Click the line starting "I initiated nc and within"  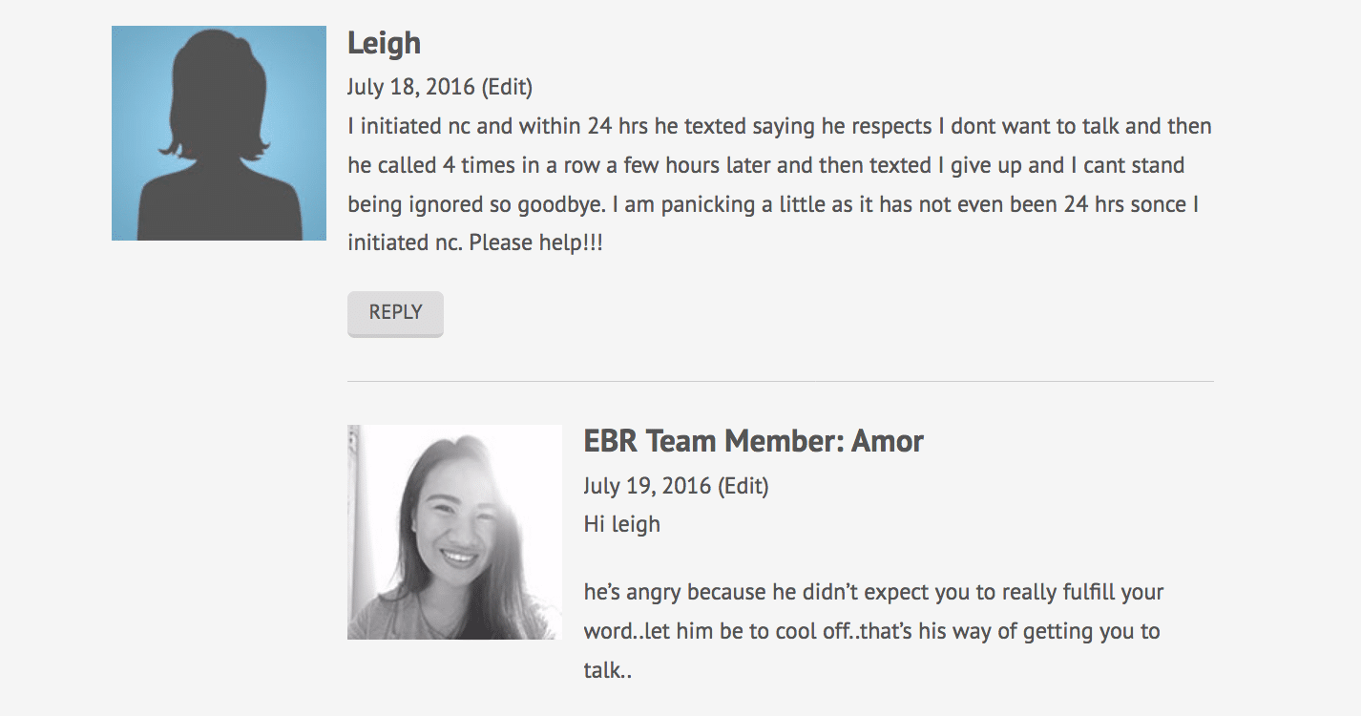click(x=779, y=126)
